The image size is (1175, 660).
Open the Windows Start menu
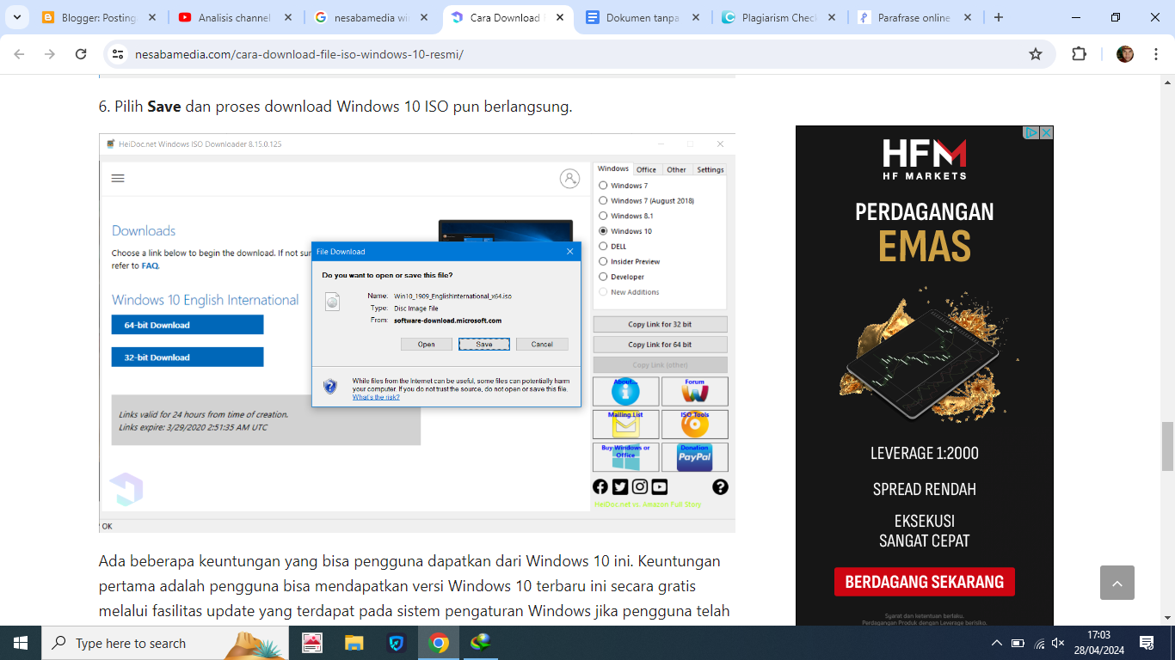point(21,643)
